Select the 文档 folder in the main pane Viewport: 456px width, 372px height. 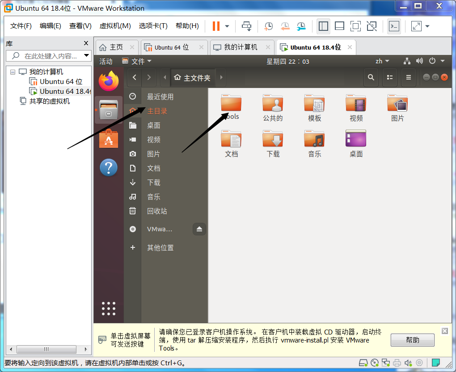pyautogui.click(x=231, y=144)
